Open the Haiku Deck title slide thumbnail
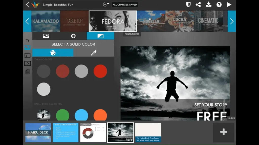This screenshot has width=259, height=145. [38, 132]
